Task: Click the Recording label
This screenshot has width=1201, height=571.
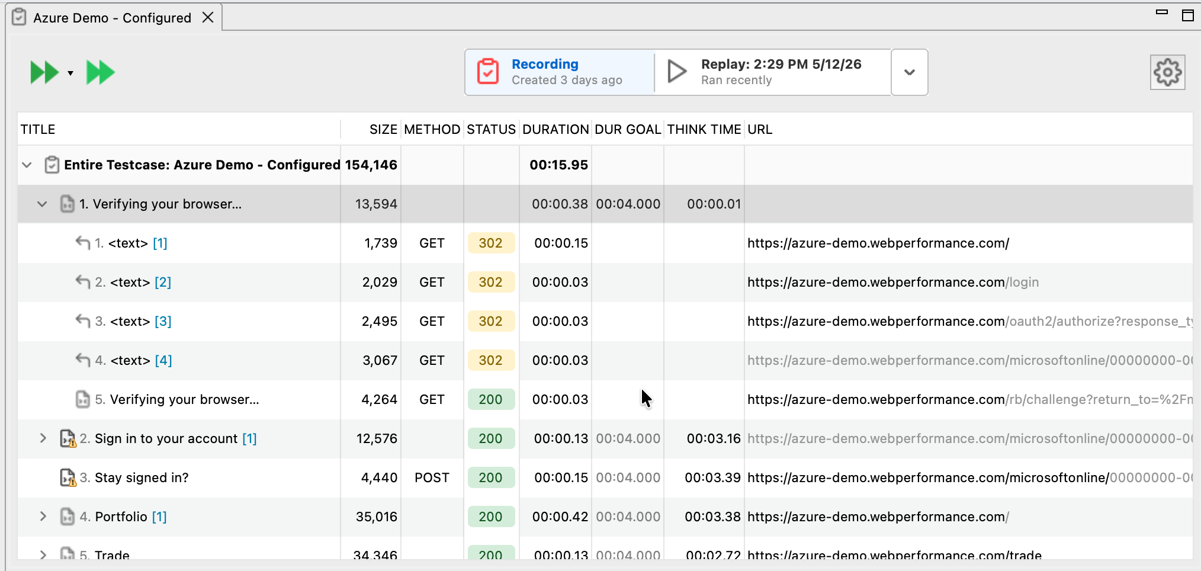Action: [545, 64]
